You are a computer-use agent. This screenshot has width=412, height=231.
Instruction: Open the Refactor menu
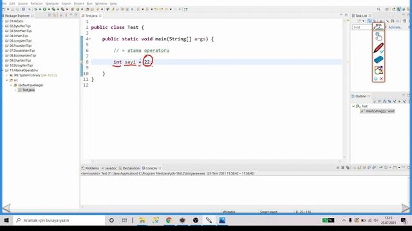37,4
